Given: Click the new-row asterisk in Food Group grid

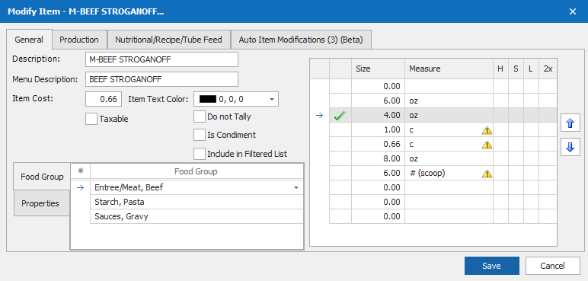Looking at the screenshot, I should 80,171.
